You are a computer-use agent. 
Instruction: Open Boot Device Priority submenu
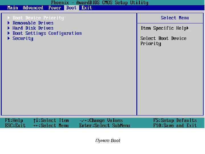(38, 18)
